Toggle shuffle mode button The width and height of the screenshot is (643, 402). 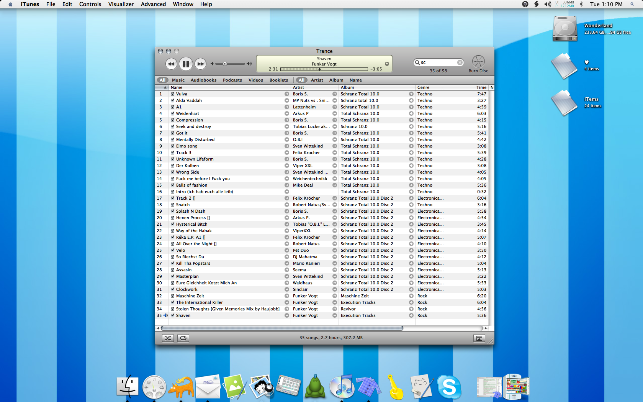pos(168,338)
